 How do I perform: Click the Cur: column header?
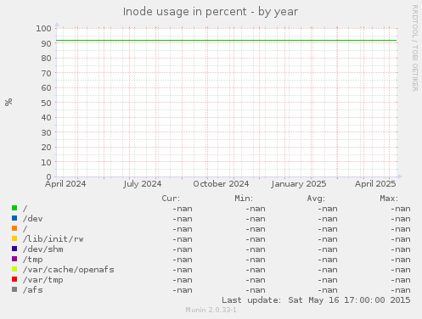[x=171, y=199]
